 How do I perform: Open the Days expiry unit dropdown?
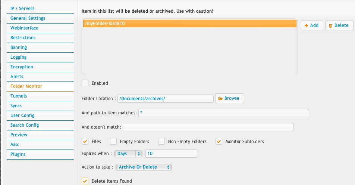pos(128,154)
